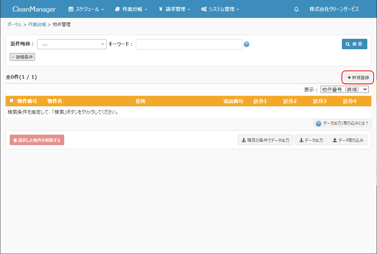Click the 新規登録 button

(x=358, y=78)
